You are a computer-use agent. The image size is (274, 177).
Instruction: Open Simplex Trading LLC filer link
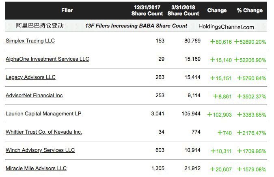tap(30, 41)
